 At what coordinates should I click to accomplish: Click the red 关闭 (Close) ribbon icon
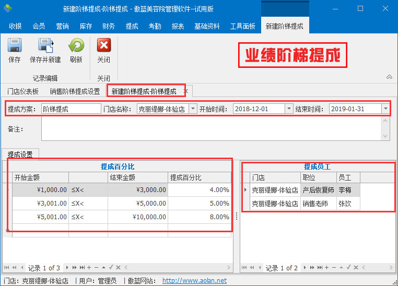104,46
